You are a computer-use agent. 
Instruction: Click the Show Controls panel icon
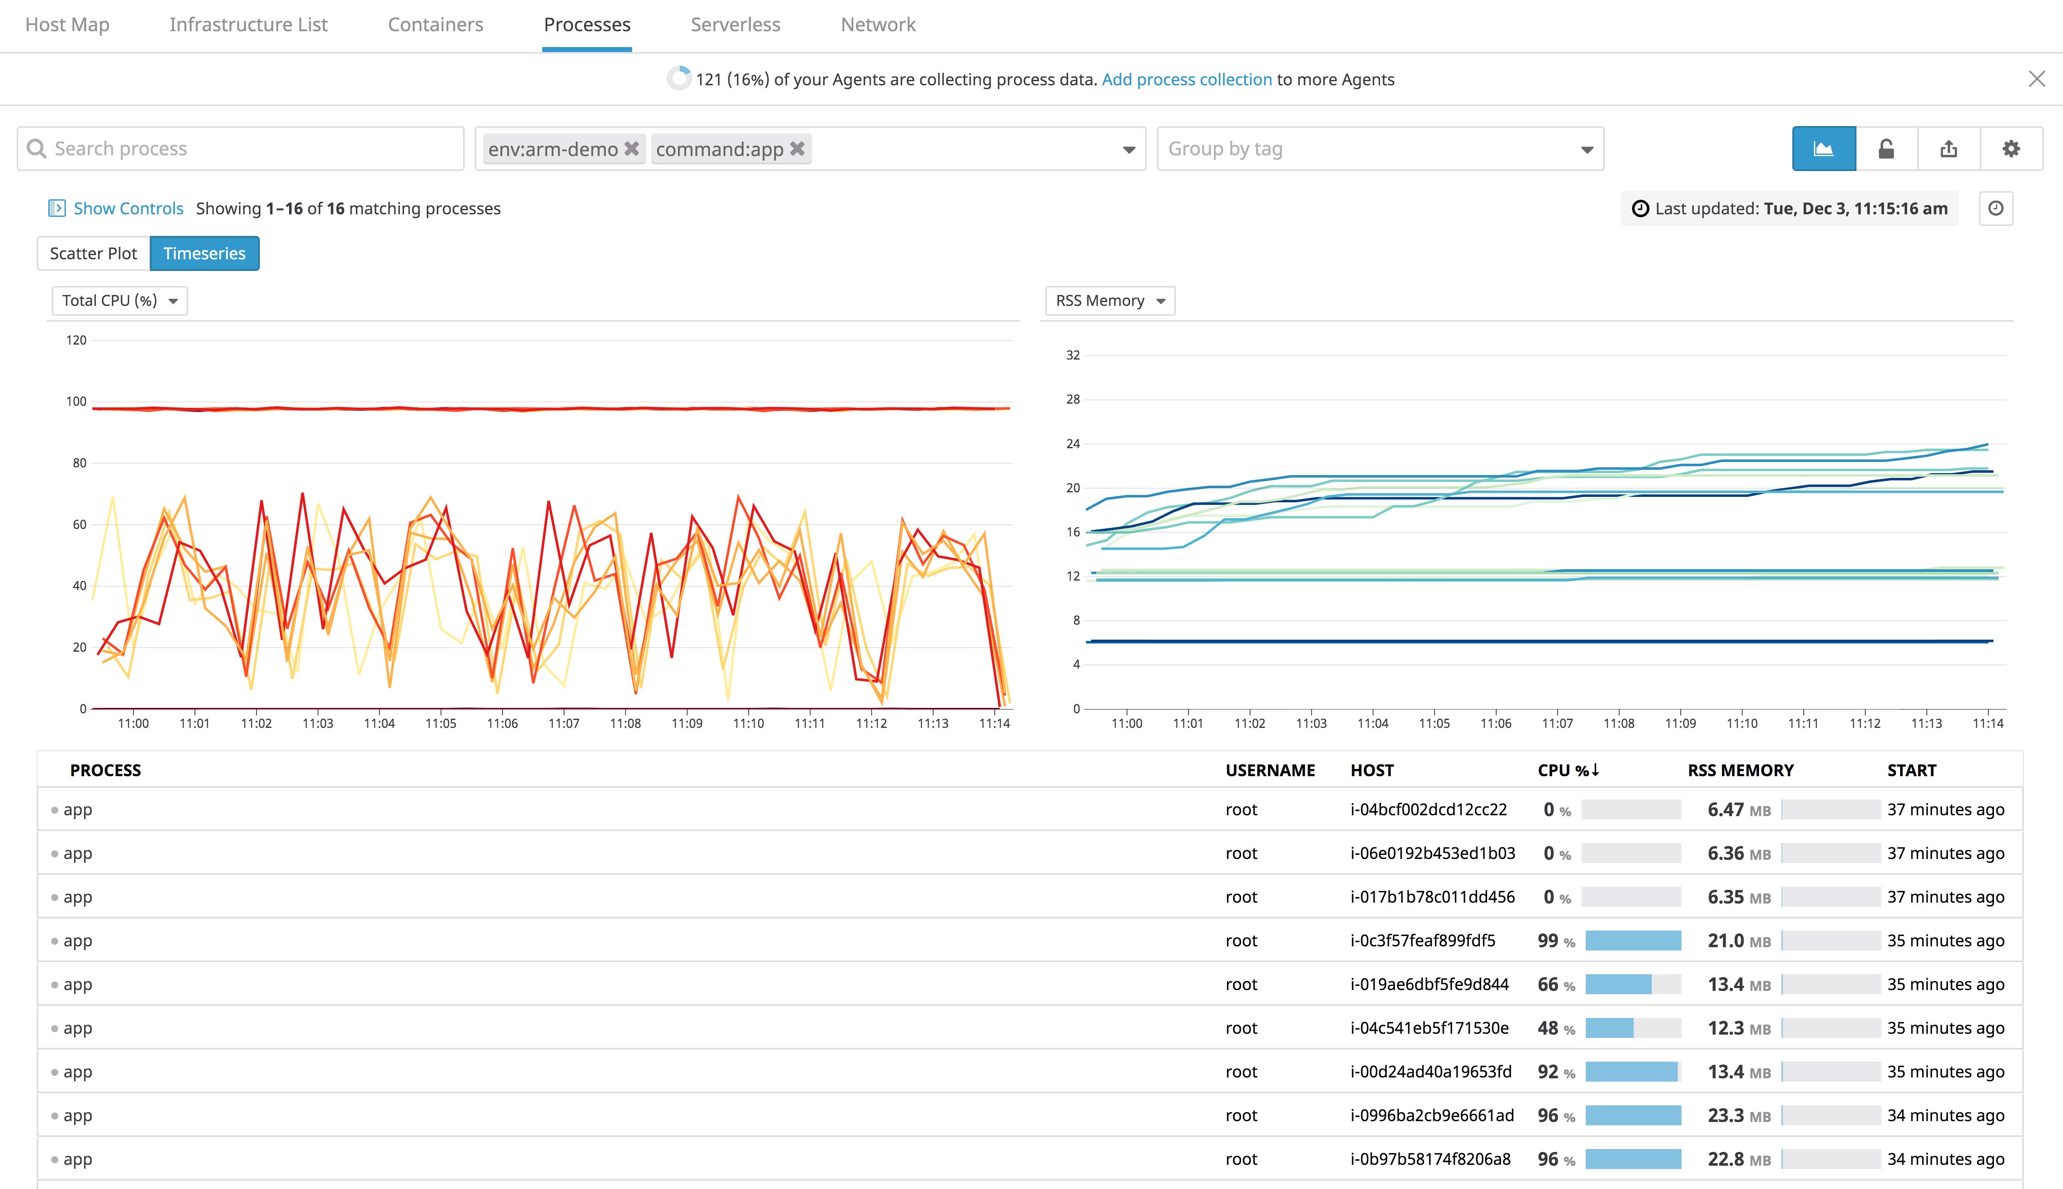tap(56, 208)
